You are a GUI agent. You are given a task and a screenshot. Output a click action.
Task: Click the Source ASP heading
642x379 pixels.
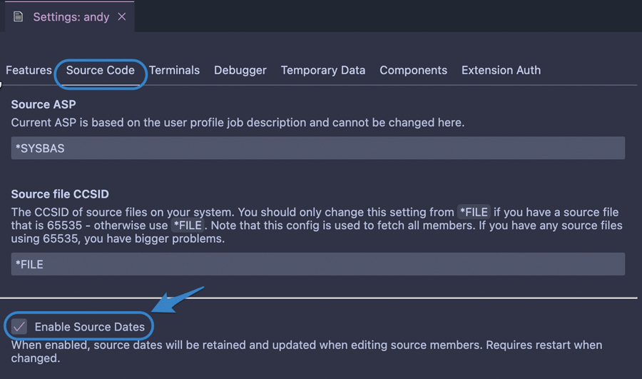click(44, 104)
